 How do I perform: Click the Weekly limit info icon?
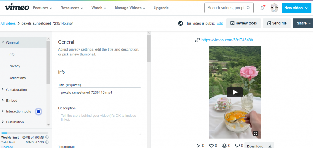tap(47, 137)
